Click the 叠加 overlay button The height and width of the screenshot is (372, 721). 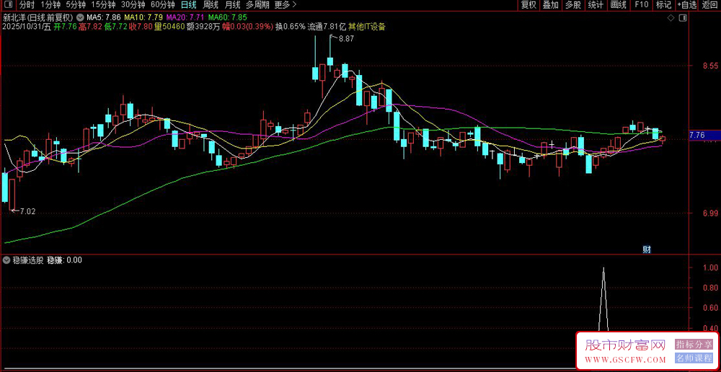tap(551, 5)
